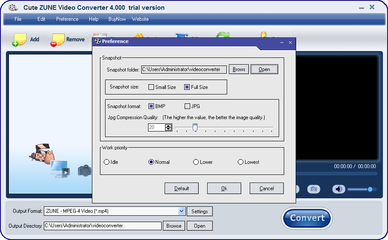The height and width of the screenshot is (240, 388).
Task: Select the Idle work priority option
Action: [x=107, y=162]
